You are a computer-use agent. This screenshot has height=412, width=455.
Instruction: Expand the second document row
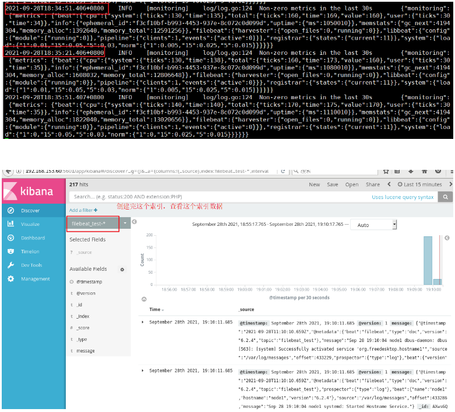point(143,371)
